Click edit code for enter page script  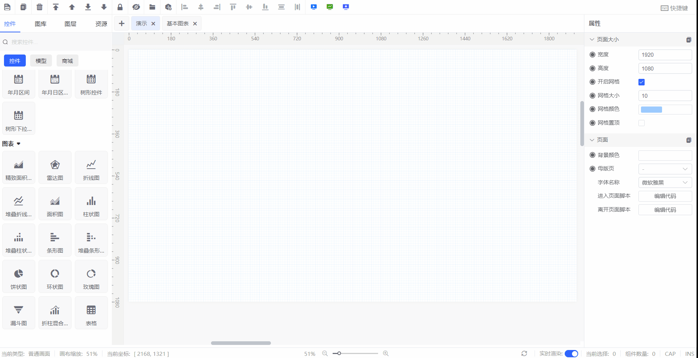[665, 196]
